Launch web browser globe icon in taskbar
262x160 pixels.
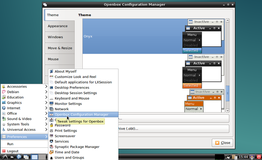(19, 157)
